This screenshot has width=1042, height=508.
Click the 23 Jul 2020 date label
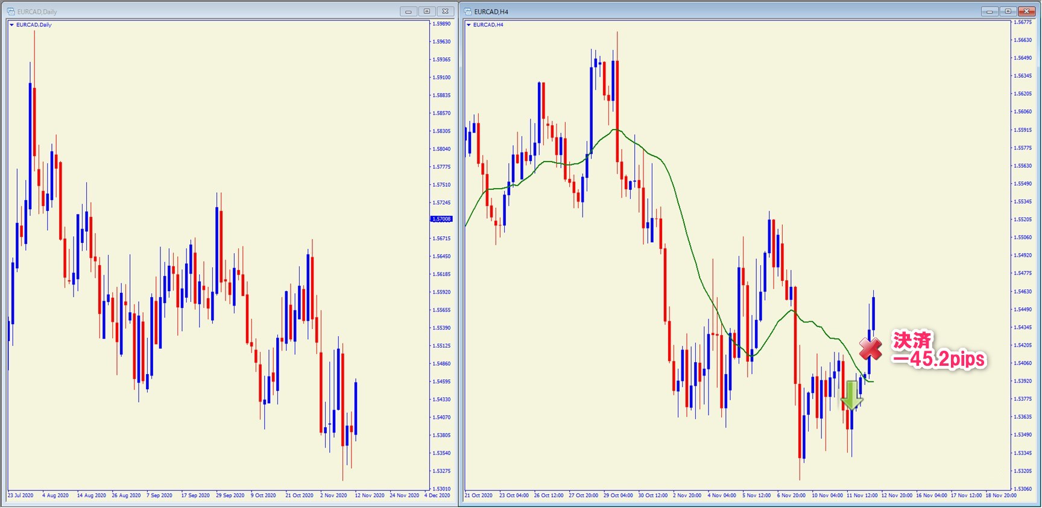21,495
